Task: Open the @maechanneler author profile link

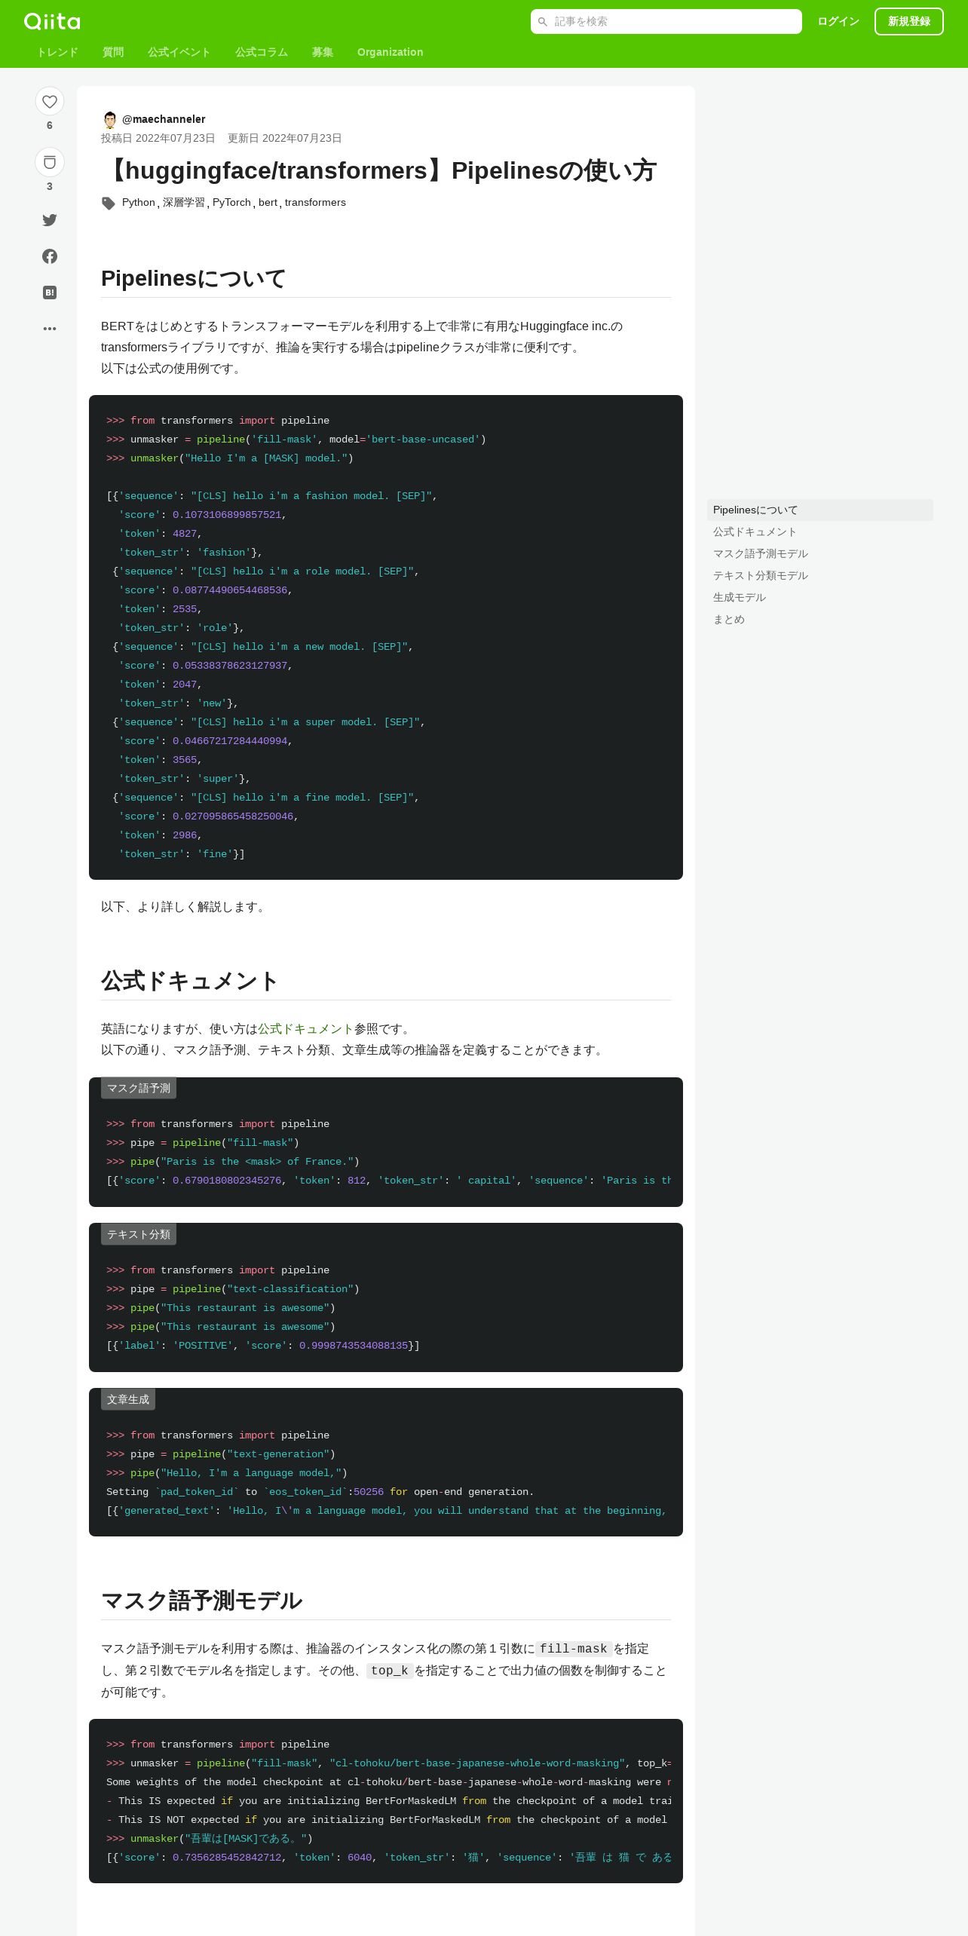Action: (164, 119)
